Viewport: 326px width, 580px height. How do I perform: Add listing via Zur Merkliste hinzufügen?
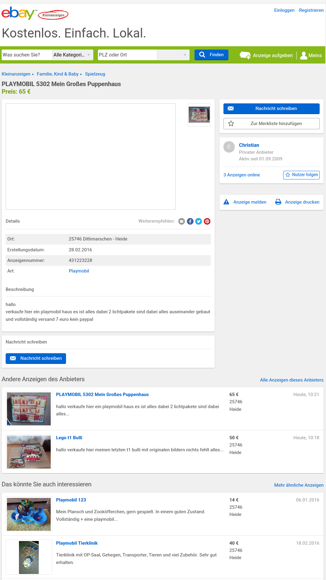click(x=271, y=124)
